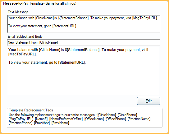This screenshot has height=134, width=169.
Task: Click [StatementURL] in the email body
Action: tap(71, 63)
